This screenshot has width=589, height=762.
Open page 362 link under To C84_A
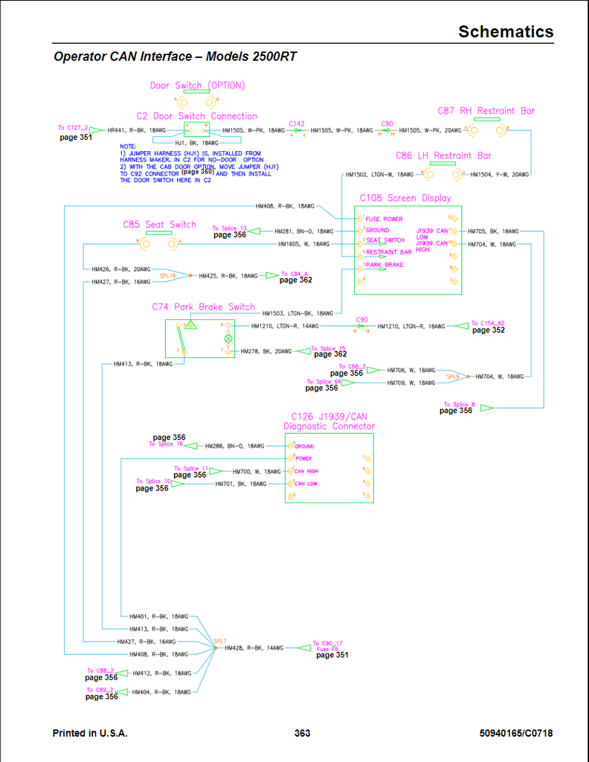(x=295, y=281)
